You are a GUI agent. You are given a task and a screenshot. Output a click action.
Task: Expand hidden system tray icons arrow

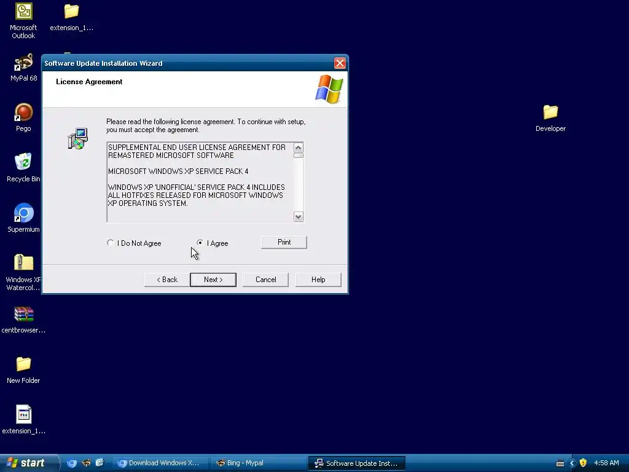(x=572, y=463)
